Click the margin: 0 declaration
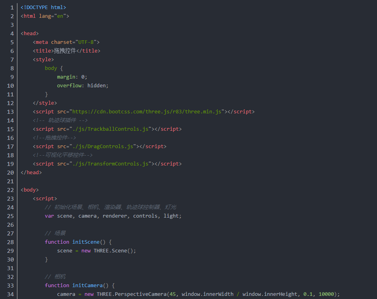 coord(72,77)
